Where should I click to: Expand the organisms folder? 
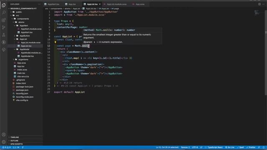23,60
